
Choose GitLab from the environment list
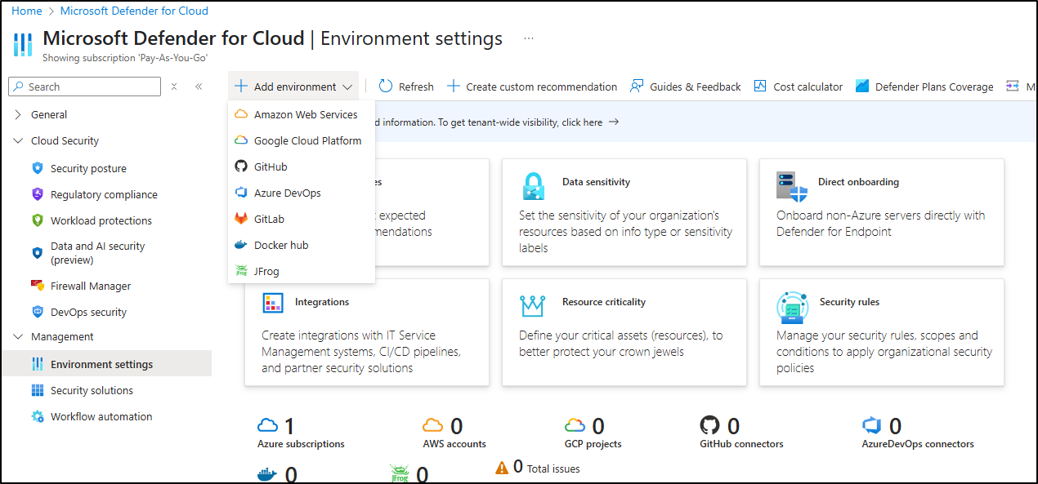click(302, 219)
